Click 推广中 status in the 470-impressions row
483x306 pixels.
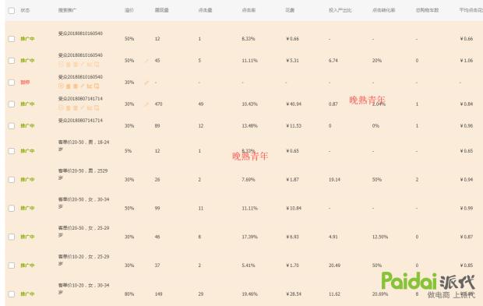tap(27, 104)
